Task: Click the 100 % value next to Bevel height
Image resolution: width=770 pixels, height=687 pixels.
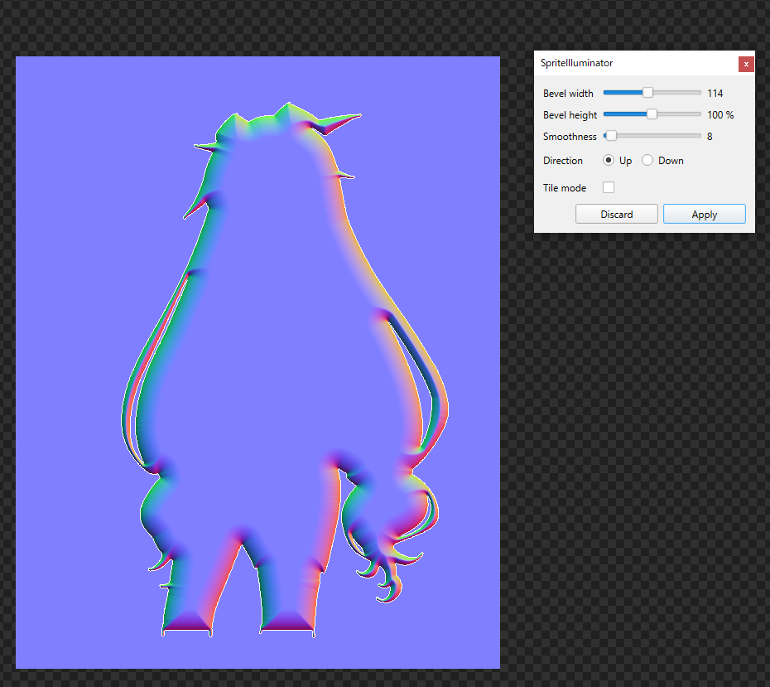Action: pyautogui.click(x=720, y=114)
